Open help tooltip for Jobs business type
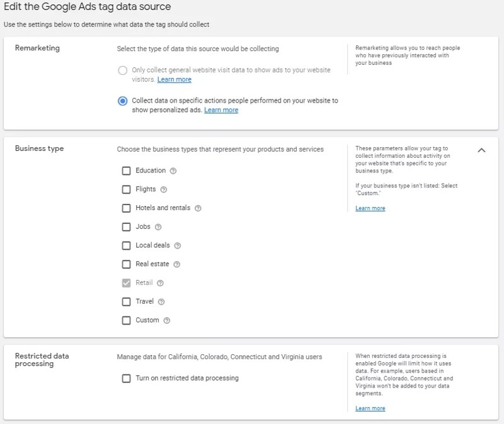Viewport: 504px width, 424px height. (x=158, y=226)
